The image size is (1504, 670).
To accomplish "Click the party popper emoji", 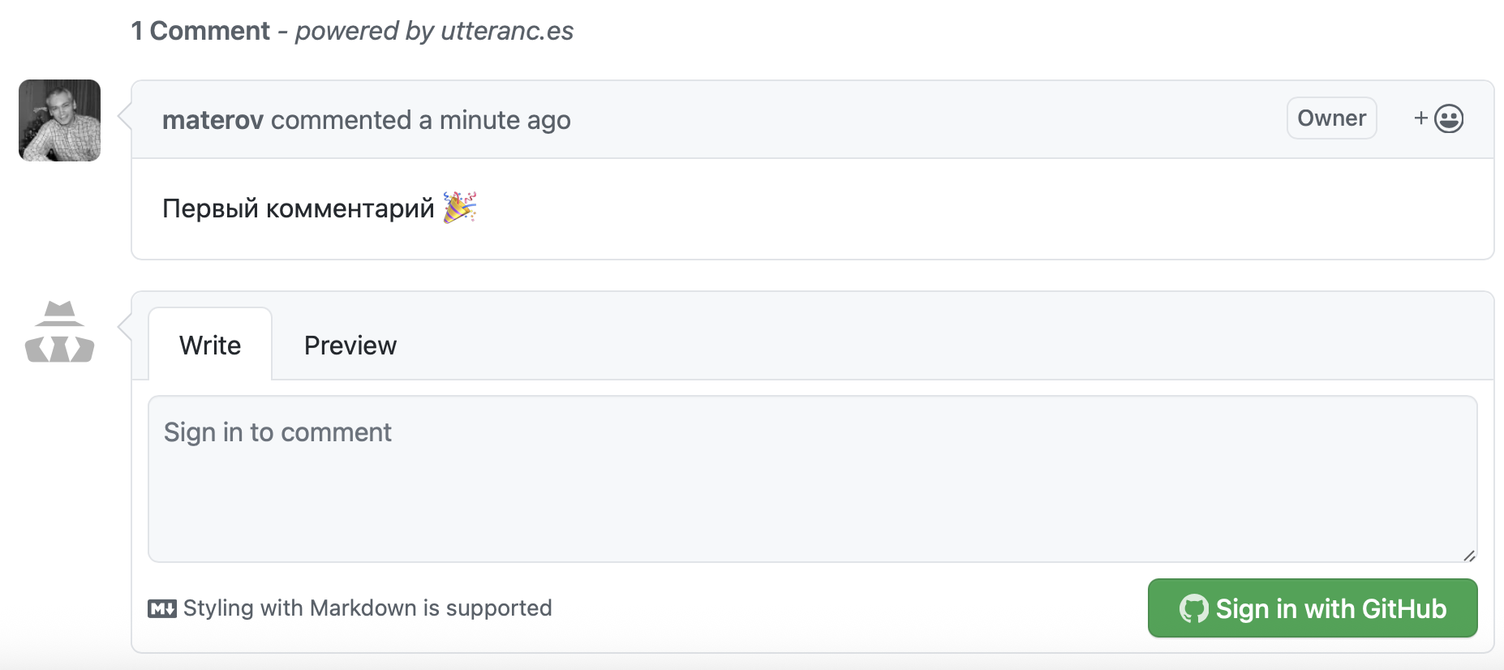I will [460, 208].
